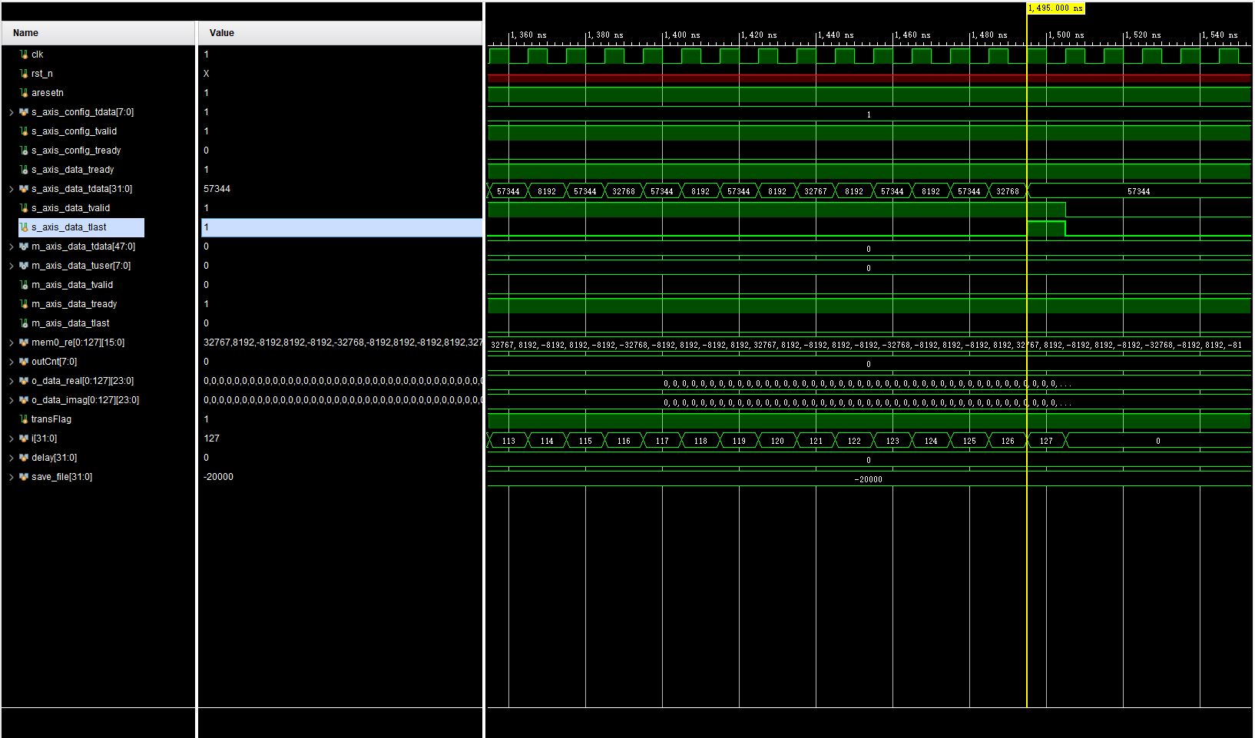Expand the mem0_re array signal
The width and height of the screenshot is (1255, 738).
(11, 343)
